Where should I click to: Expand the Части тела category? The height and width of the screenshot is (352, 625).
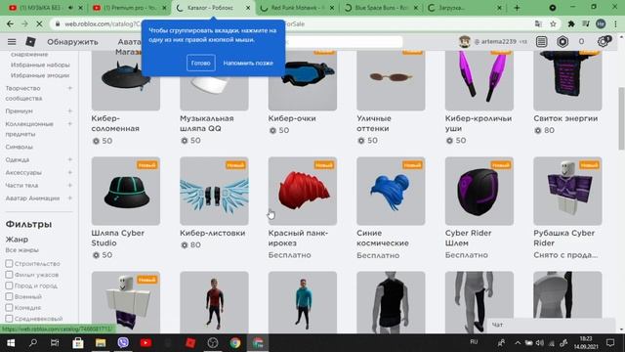pos(69,185)
